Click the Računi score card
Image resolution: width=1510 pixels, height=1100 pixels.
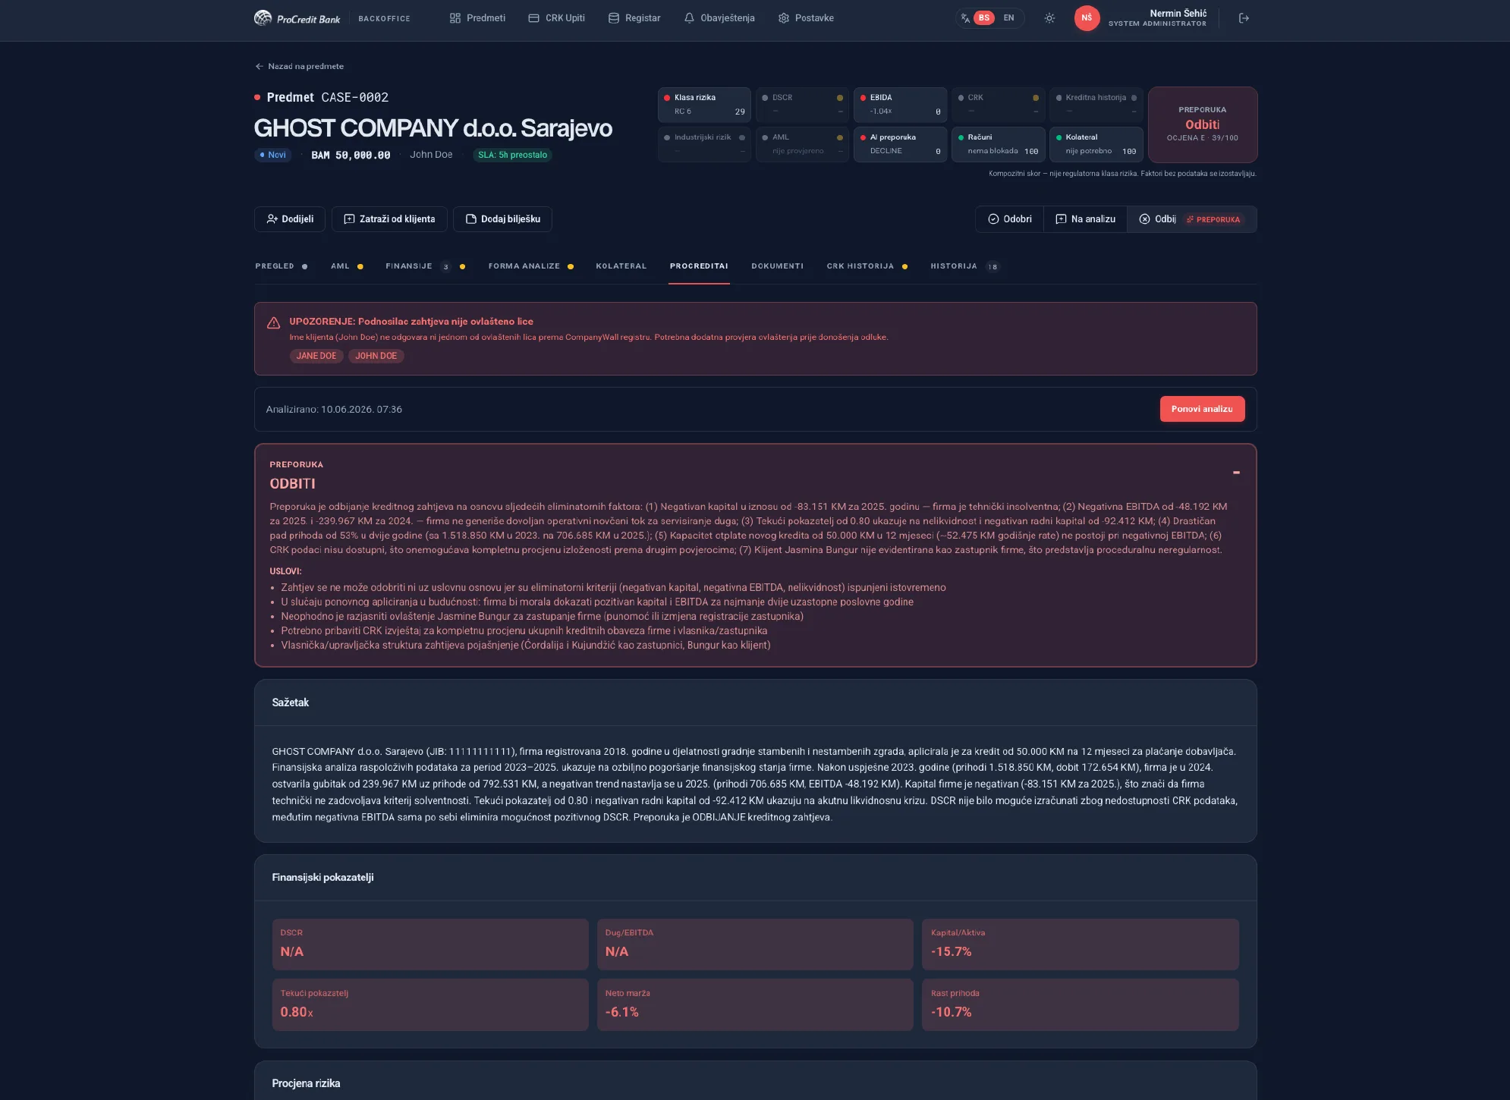(x=998, y=144)
